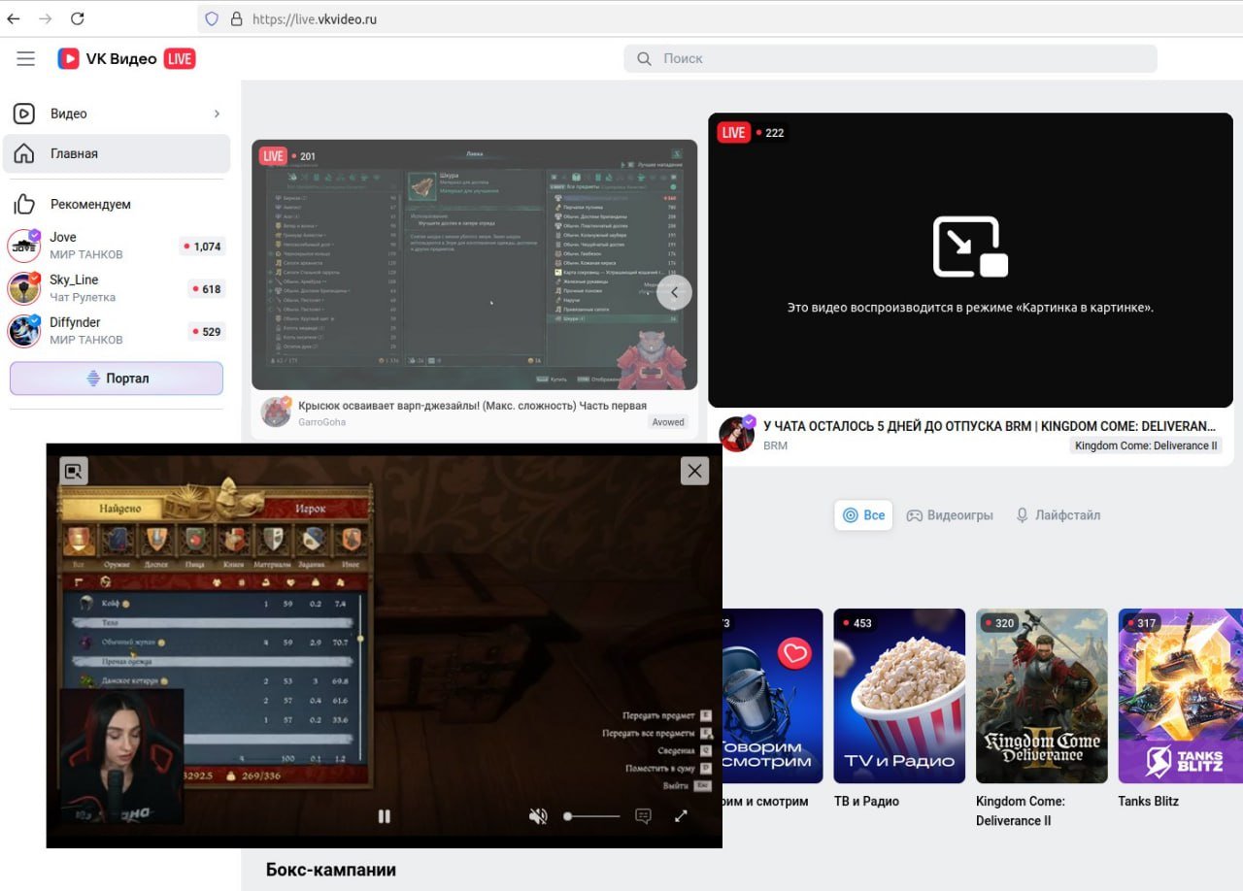The image size is (1243, 891).
Task: Open the Diffynder channel in the sidebar
Action: (x=117, y=331)
